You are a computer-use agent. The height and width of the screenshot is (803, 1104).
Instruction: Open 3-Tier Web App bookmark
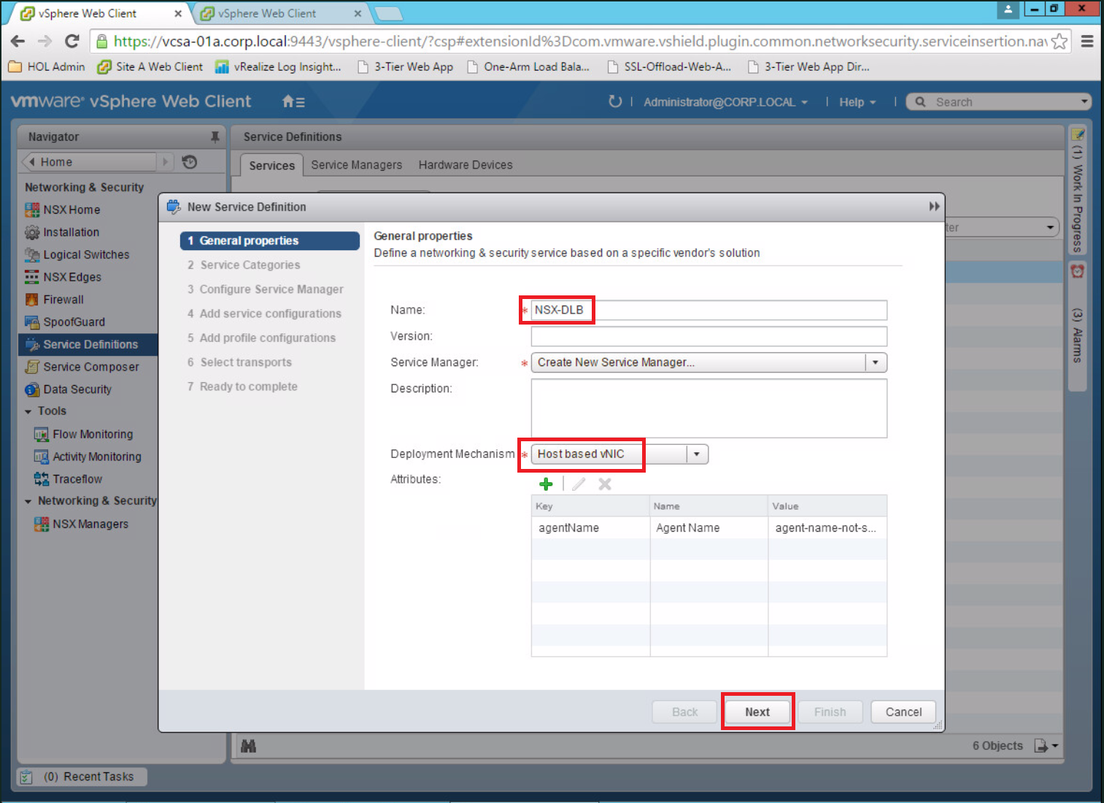pyautogui.click(x=406, y=66)
